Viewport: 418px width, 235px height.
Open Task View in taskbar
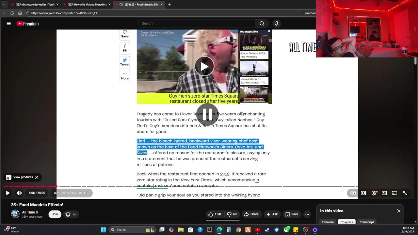point(162,230)
